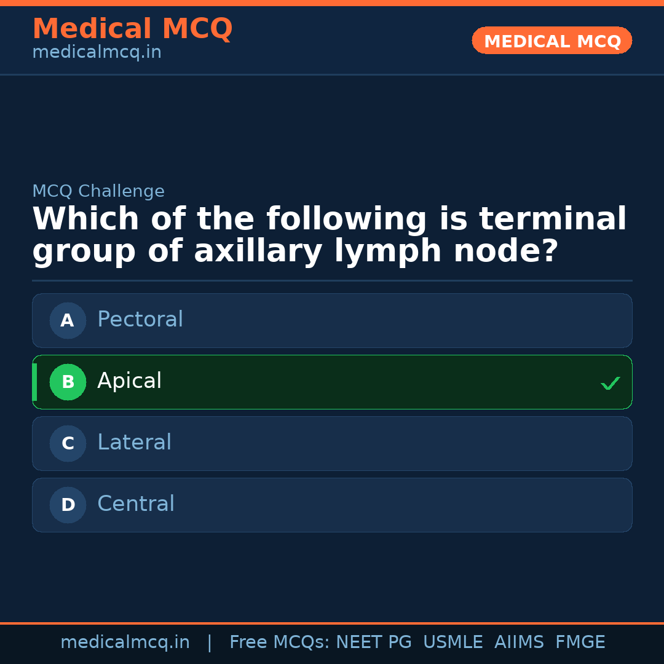This screenshot has height=664, width=664.
Task: Select the USMLE category
Action: point(453,642)
